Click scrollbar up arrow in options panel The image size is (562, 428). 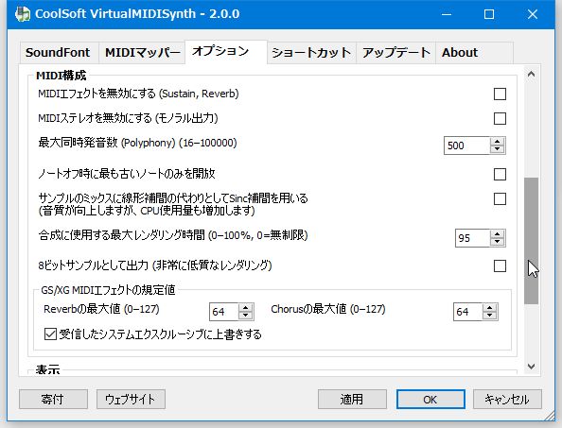[531, 74]
